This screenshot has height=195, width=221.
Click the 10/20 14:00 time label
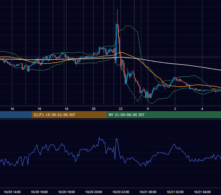12,192
